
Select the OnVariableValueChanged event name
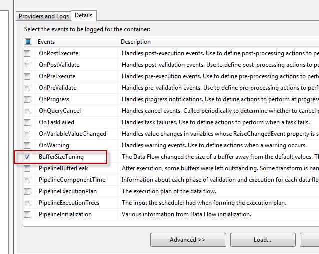point(72,134)
